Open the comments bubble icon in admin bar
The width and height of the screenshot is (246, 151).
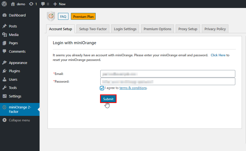click(x=43, y=4)
